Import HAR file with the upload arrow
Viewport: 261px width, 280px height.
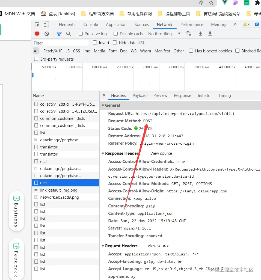coord(200,34)
